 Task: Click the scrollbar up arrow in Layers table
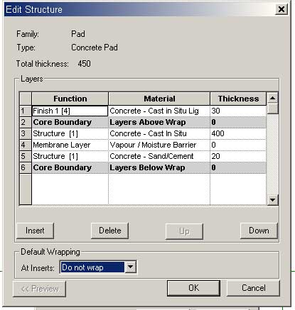coord(272,98)
